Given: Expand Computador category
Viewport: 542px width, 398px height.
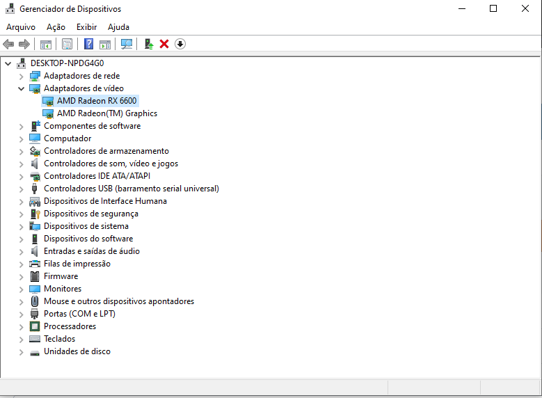Looking at the screenshot, I should pyautogui.click(x=22, y=139).
